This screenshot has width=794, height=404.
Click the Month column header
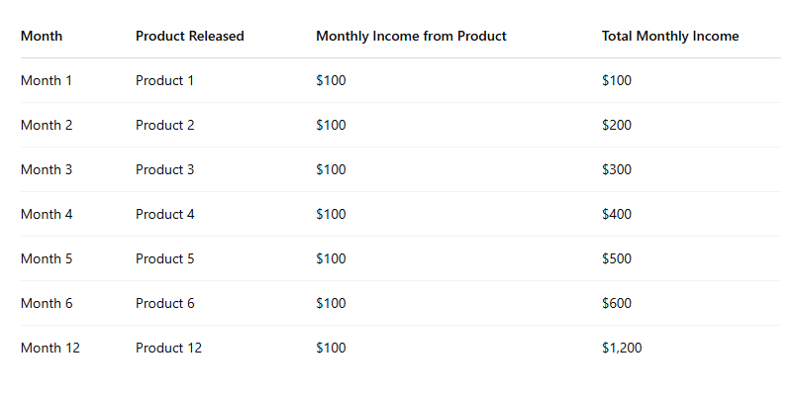point(42,37)
